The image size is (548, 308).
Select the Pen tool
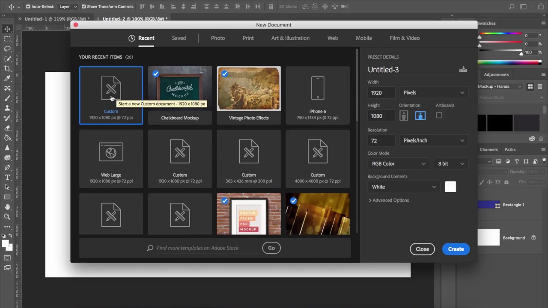tap(7, 167)
